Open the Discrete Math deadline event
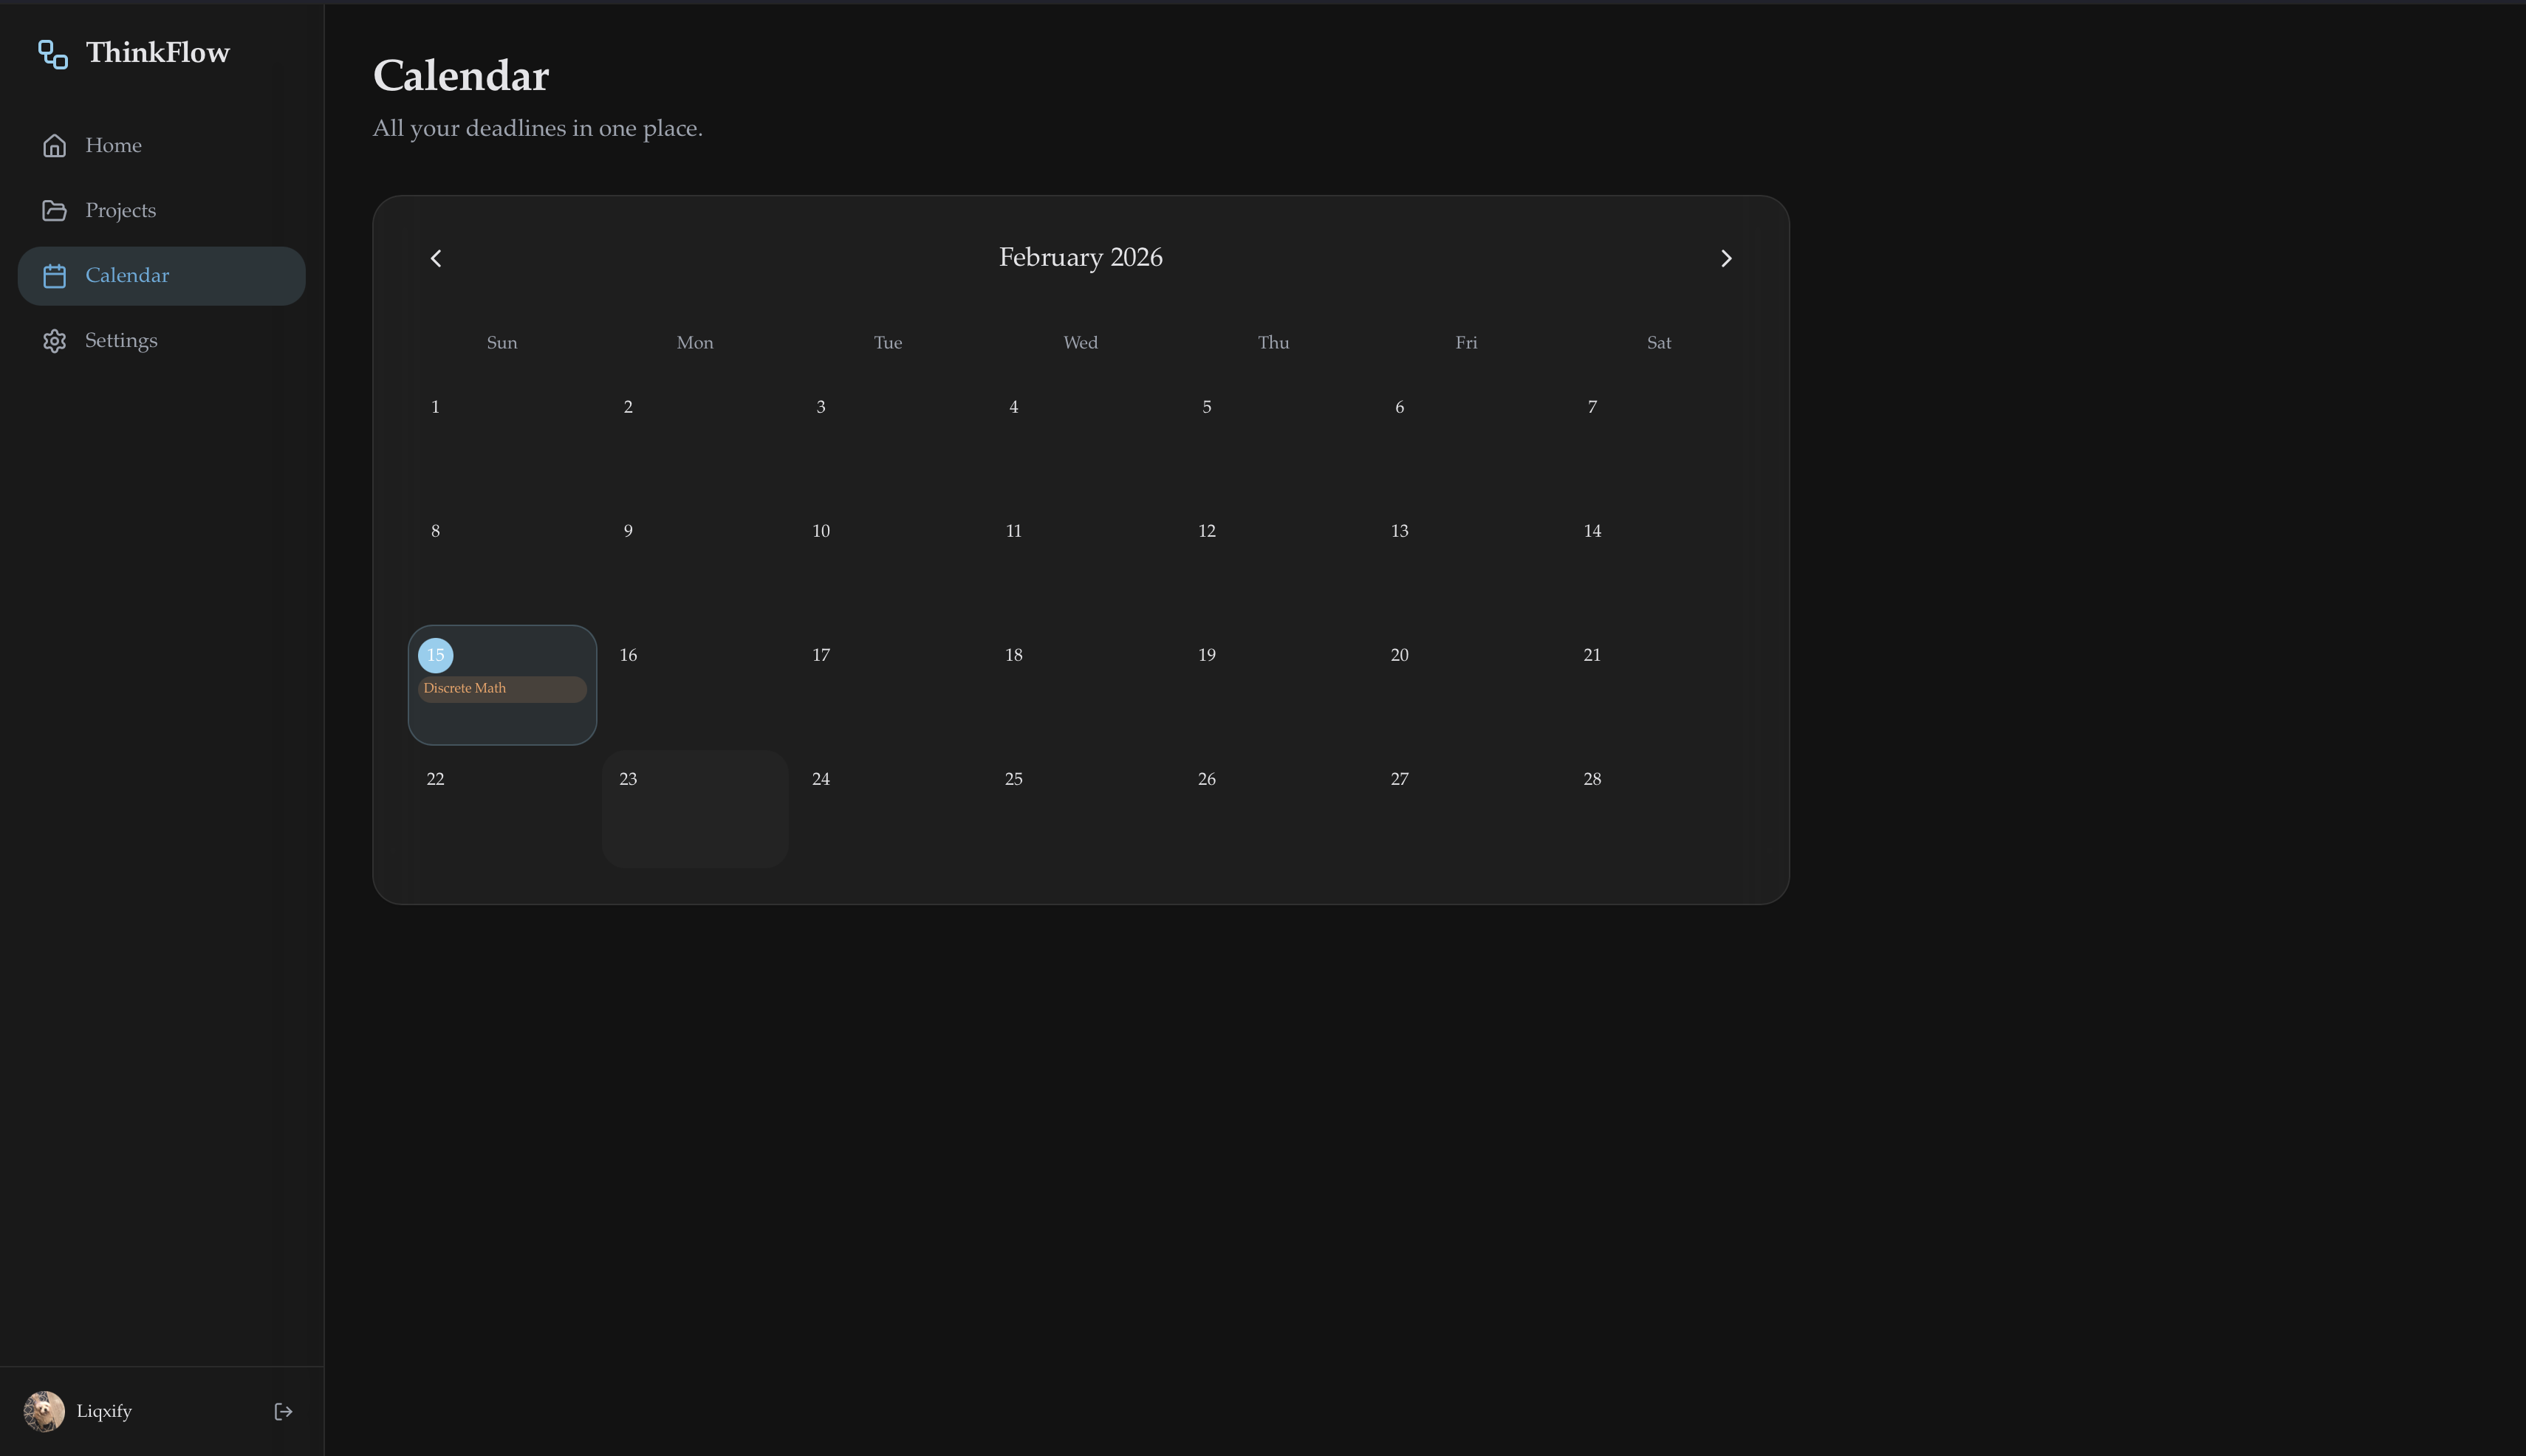 (502, 689)
